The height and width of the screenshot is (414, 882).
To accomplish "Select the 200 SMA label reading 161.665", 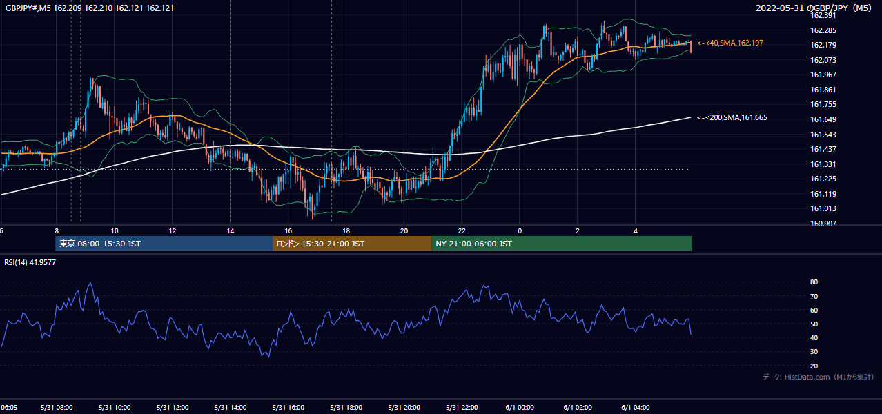I will point(732,117).
